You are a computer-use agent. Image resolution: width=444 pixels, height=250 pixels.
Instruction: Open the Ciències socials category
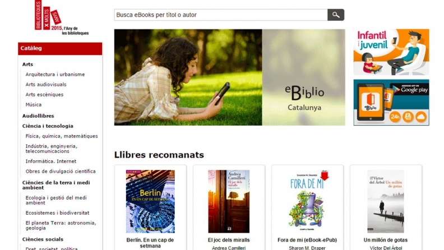point(43,239)
